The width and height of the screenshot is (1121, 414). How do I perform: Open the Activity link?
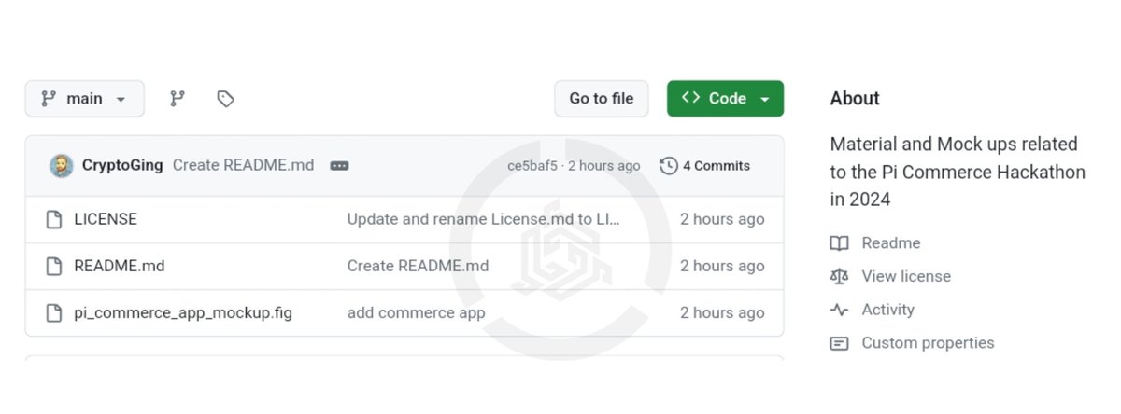point(888,310)
